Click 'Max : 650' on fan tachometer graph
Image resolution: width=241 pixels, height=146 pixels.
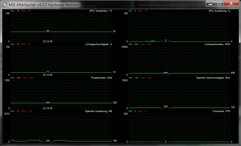tap(146, 44)
